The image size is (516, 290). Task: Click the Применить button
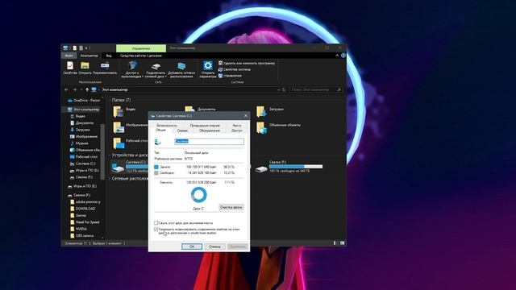[237, 246]
